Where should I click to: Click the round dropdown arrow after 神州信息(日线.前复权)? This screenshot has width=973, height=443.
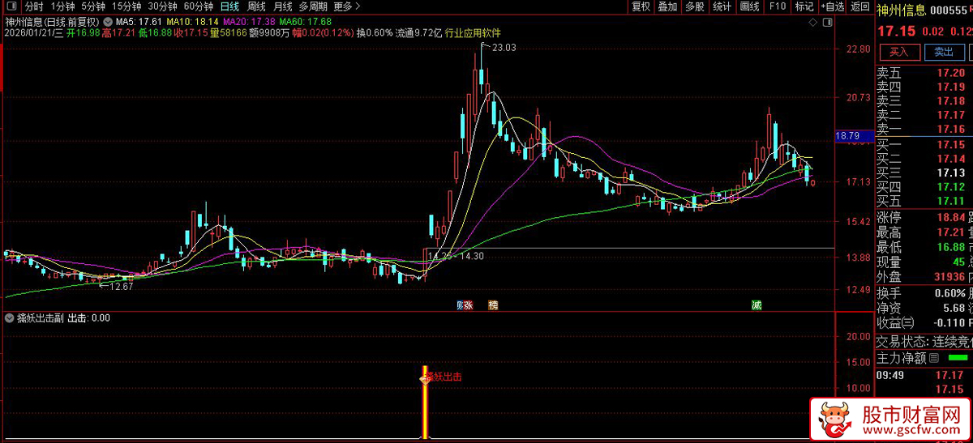click(x=108, y=21)
